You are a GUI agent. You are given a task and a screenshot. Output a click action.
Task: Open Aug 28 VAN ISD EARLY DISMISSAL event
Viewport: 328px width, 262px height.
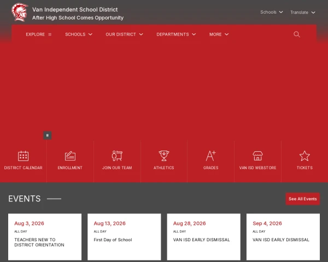201,240
